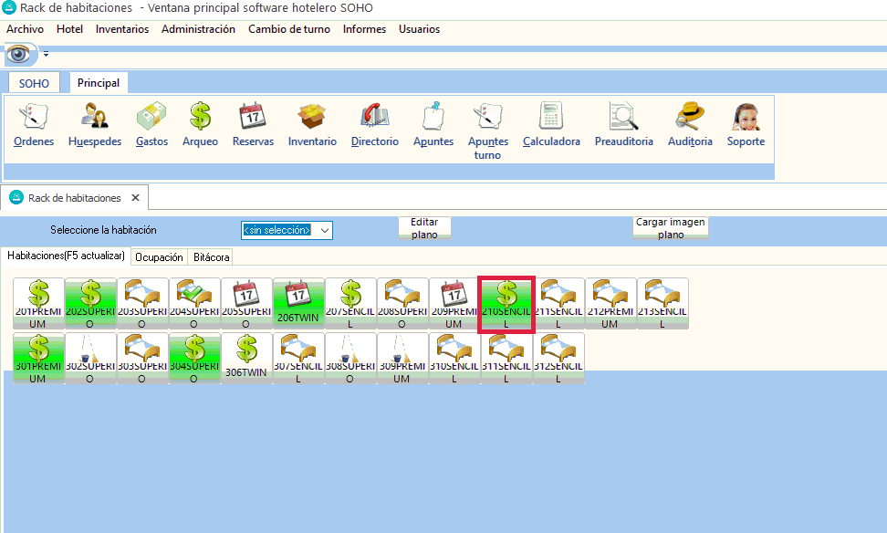Click the Cargar imagen plano button
Viewport: 887px width, 533px height.
[671, 228]
